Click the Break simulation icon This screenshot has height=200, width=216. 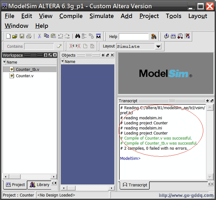click(x=187, y=36)
